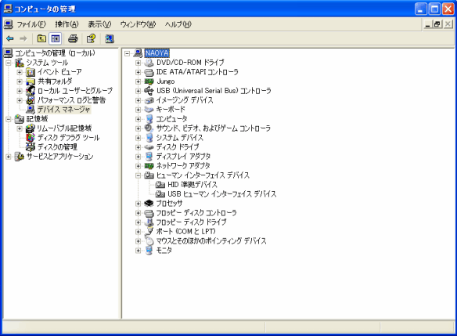
Task: Click the Print toolbar icon
Action: [x=73, y=38]
